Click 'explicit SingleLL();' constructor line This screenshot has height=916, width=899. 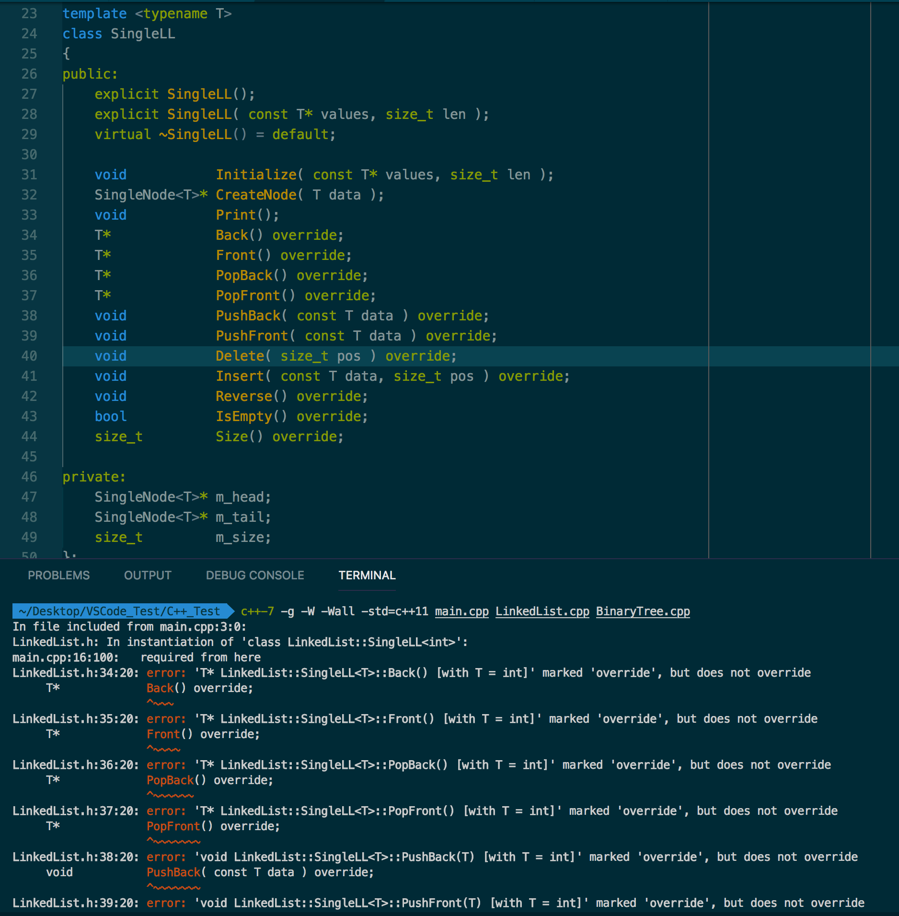[x=175, y=94]
